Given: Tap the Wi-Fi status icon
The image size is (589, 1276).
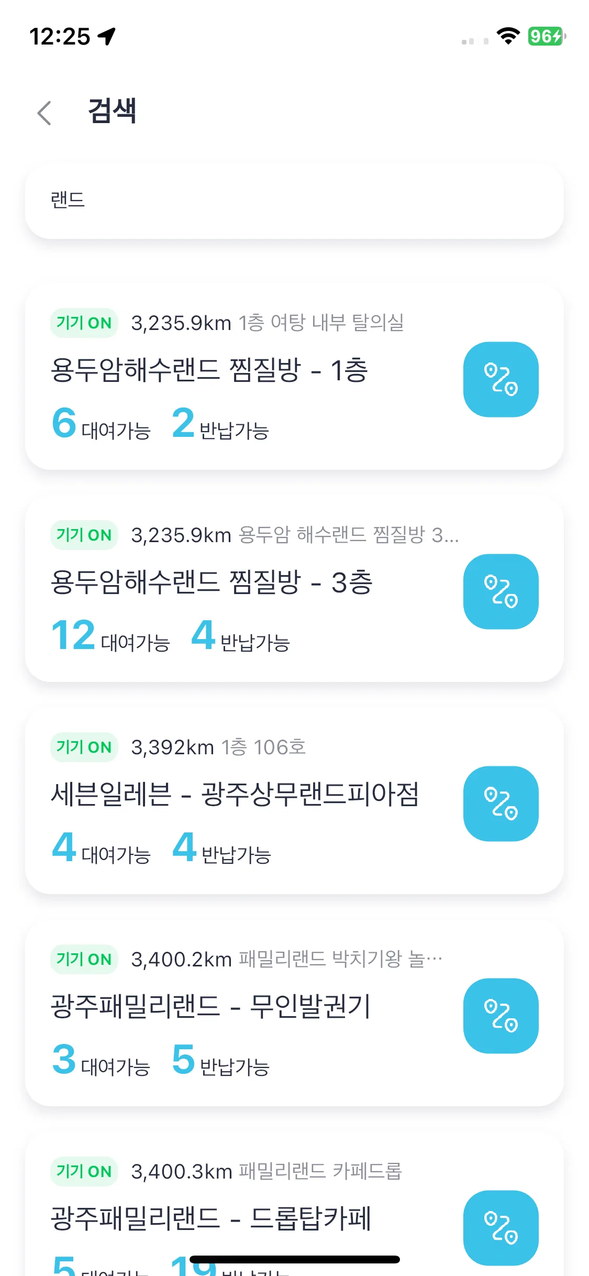Looking at the screenshot, I should 508,36.
